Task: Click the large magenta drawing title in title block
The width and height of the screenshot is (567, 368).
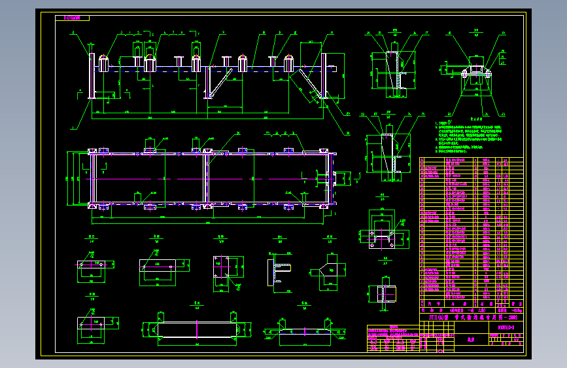Action: click(x=473, y=318)
